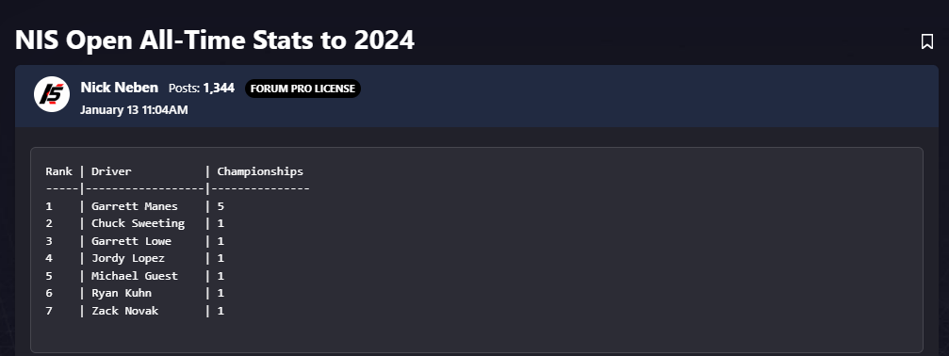Click the thread title NIS Open All-Time Stats
The height and width of the screenshot is (356, 949).
pyautogui.click(x=215, y=40)
